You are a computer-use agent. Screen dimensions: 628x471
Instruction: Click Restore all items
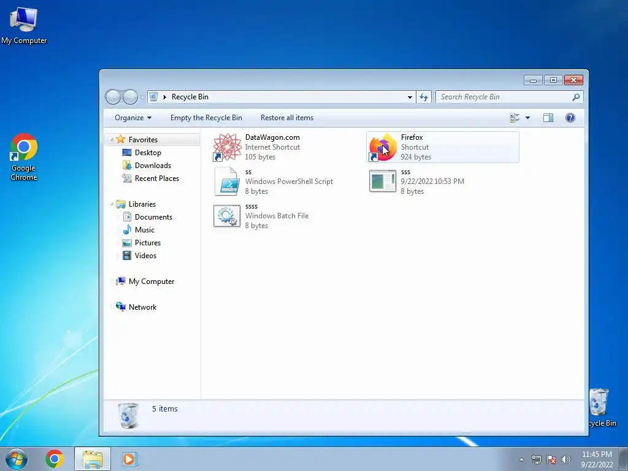click(287, 118)
